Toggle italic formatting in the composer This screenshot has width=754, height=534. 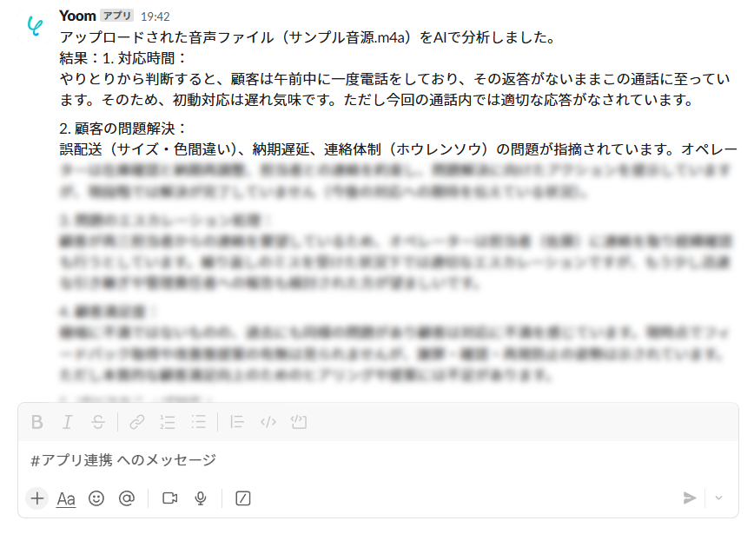[x=68, y=422]
